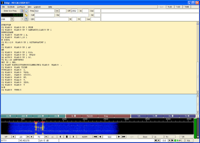
Task: Toggle the Spot checkbox
Action: point(161,7)
